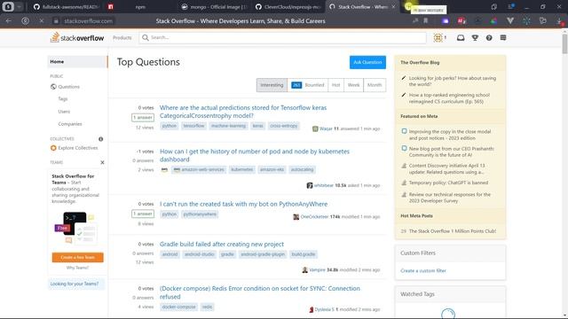Open the Stack Overflow logo home link
Image resolution: width=568 pixels, height=319 pixels.
(77, 37)
